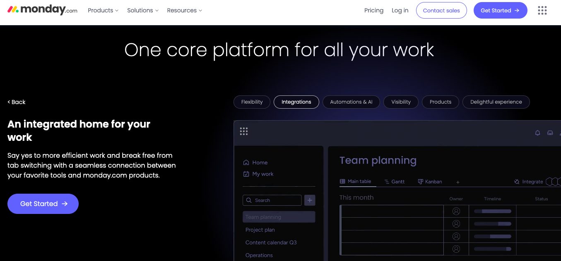Select the Integrations tab
The height and width of the screenshot is (261, 561).
[296, 102]
